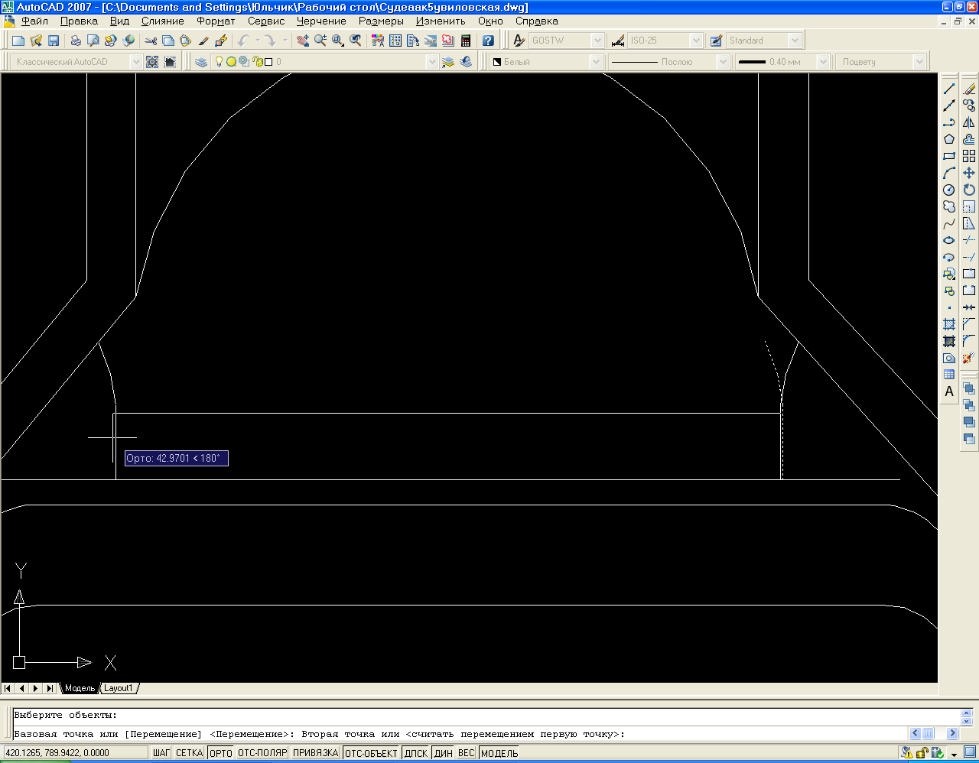Image resolution: width=979 pixels, height=763 pixels.
Task: Select the Polygon draw tool
Action: [x=949, y=139]
